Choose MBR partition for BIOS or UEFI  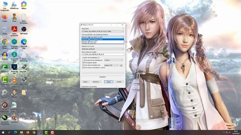[103, 39]
